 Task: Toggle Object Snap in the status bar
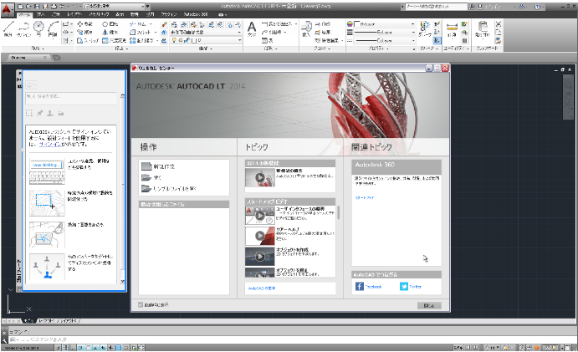(x=88, y=347)
